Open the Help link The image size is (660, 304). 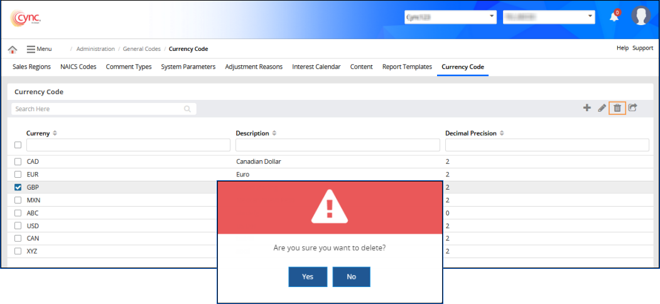622,48
